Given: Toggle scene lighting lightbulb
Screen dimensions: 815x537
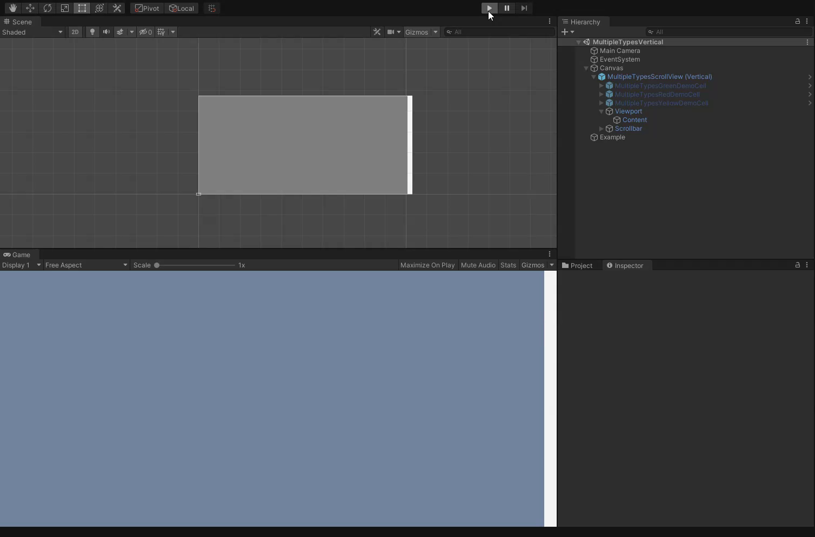Looking at the screenshot, I should point(92,32).
